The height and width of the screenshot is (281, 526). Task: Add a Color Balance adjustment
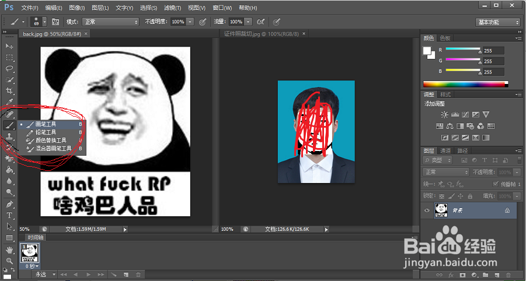coord(450,126)
